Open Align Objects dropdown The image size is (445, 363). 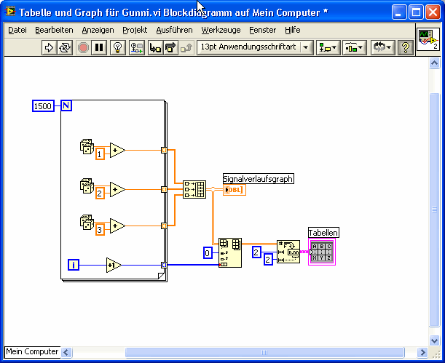(x=328, y=47)
